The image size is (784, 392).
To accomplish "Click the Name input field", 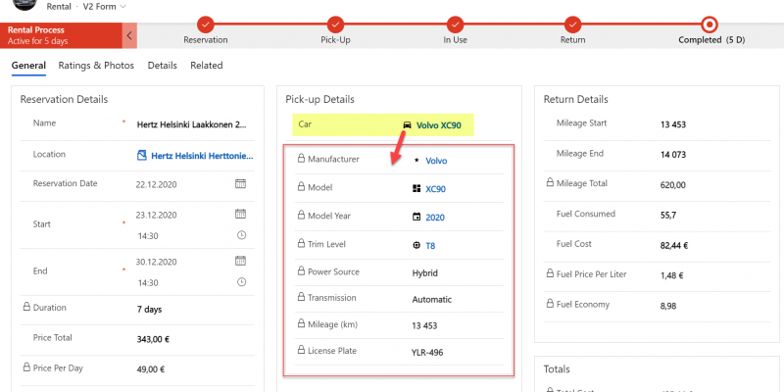I will tap(192, 124).
